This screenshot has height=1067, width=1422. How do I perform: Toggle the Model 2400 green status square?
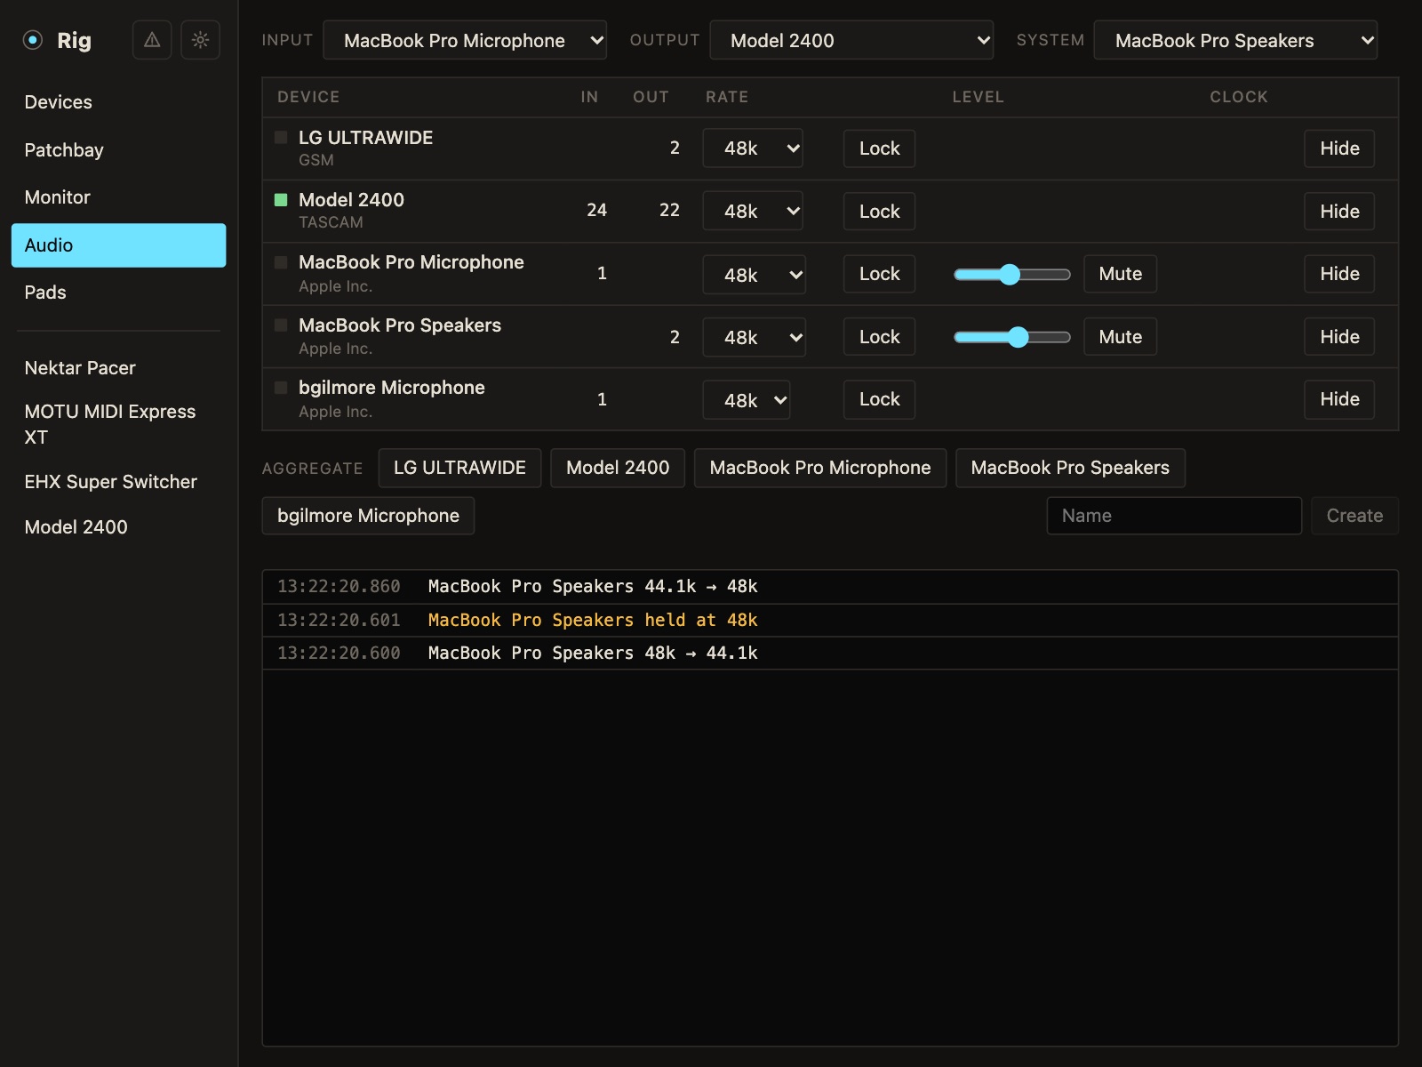281,200
